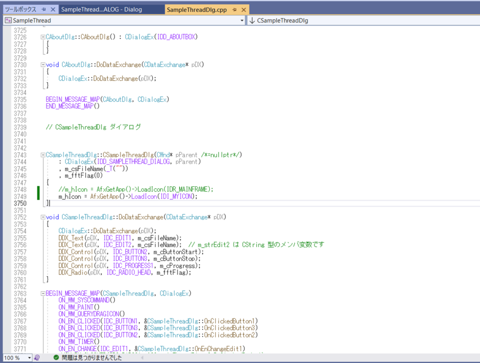Image resolution: width=480 pixels, height=363 pixels.
Task: Pin the ツールボックス tab
Action: (x=44, y=9)
